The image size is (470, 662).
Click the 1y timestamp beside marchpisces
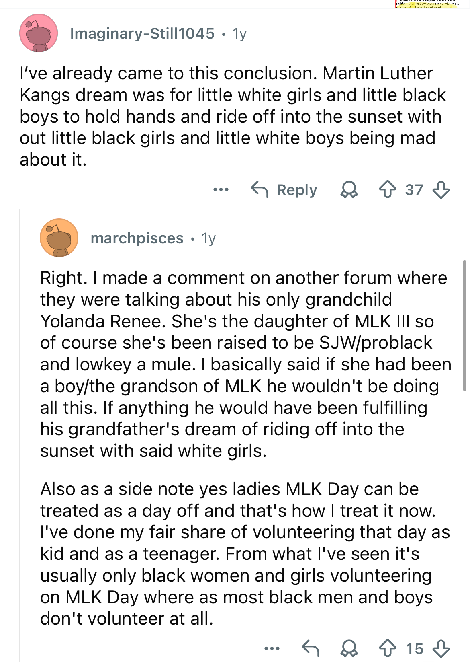[x=208, y=238]
